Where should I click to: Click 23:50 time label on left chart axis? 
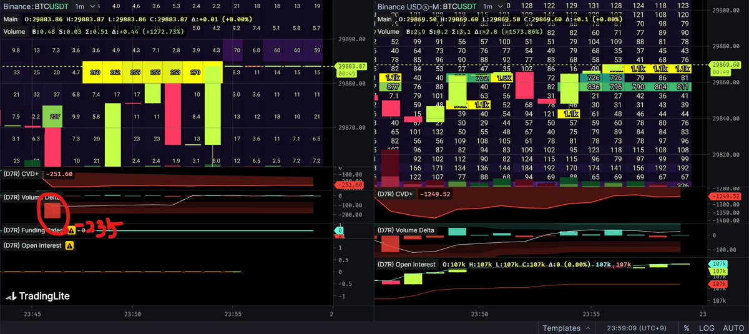133,314
